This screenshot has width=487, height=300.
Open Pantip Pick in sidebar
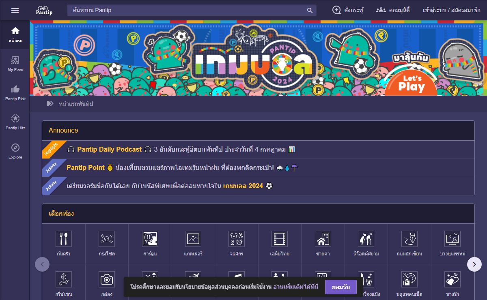(15, 93)
